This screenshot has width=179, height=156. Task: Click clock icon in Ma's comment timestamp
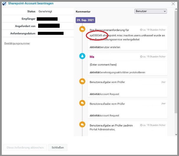141,56
